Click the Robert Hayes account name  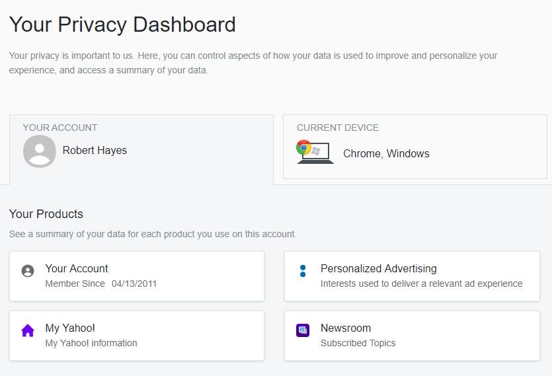[95, 150]
